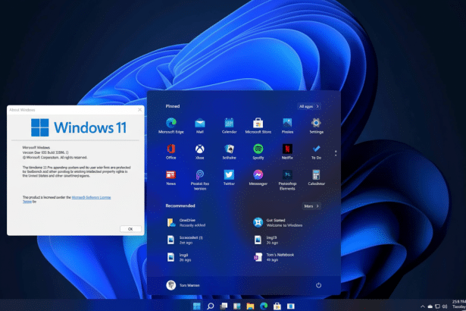Open Tom Warren user account menu
The image size is (466, 311).
[183, 285]
